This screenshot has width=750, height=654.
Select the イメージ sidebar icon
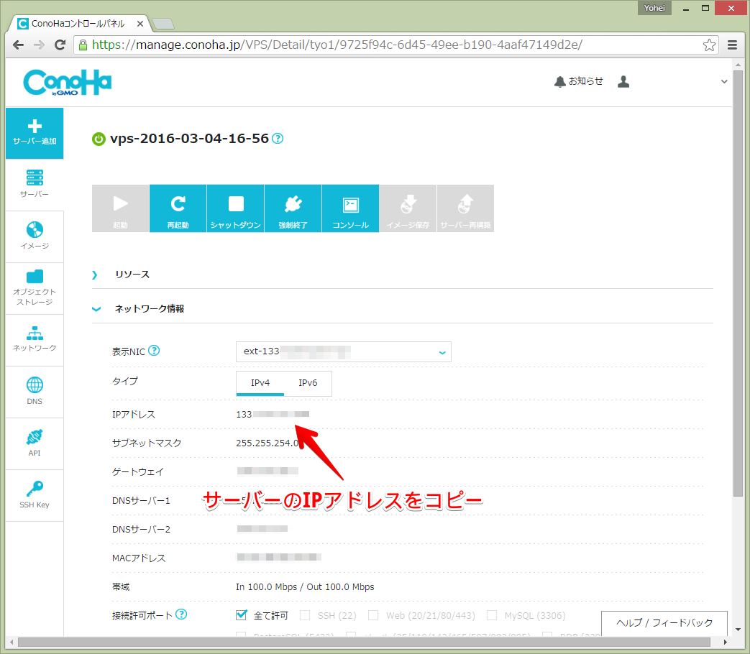tap(34, 236)
